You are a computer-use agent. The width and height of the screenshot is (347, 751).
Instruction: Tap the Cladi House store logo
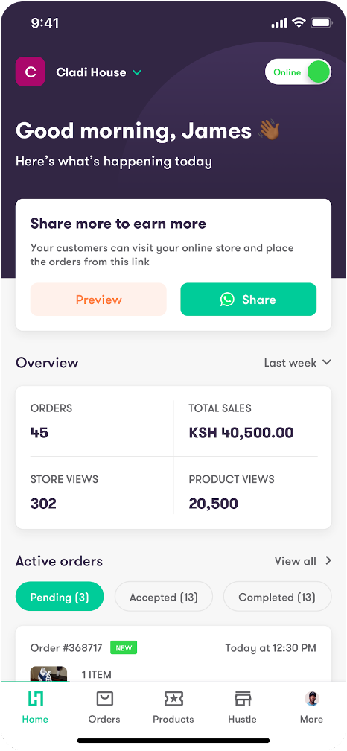tap(30, 72)
